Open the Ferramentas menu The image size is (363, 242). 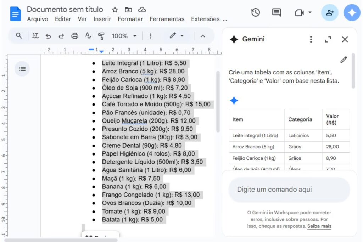point(167,19)
